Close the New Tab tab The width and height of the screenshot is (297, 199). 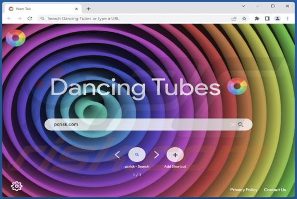[76, 9]
